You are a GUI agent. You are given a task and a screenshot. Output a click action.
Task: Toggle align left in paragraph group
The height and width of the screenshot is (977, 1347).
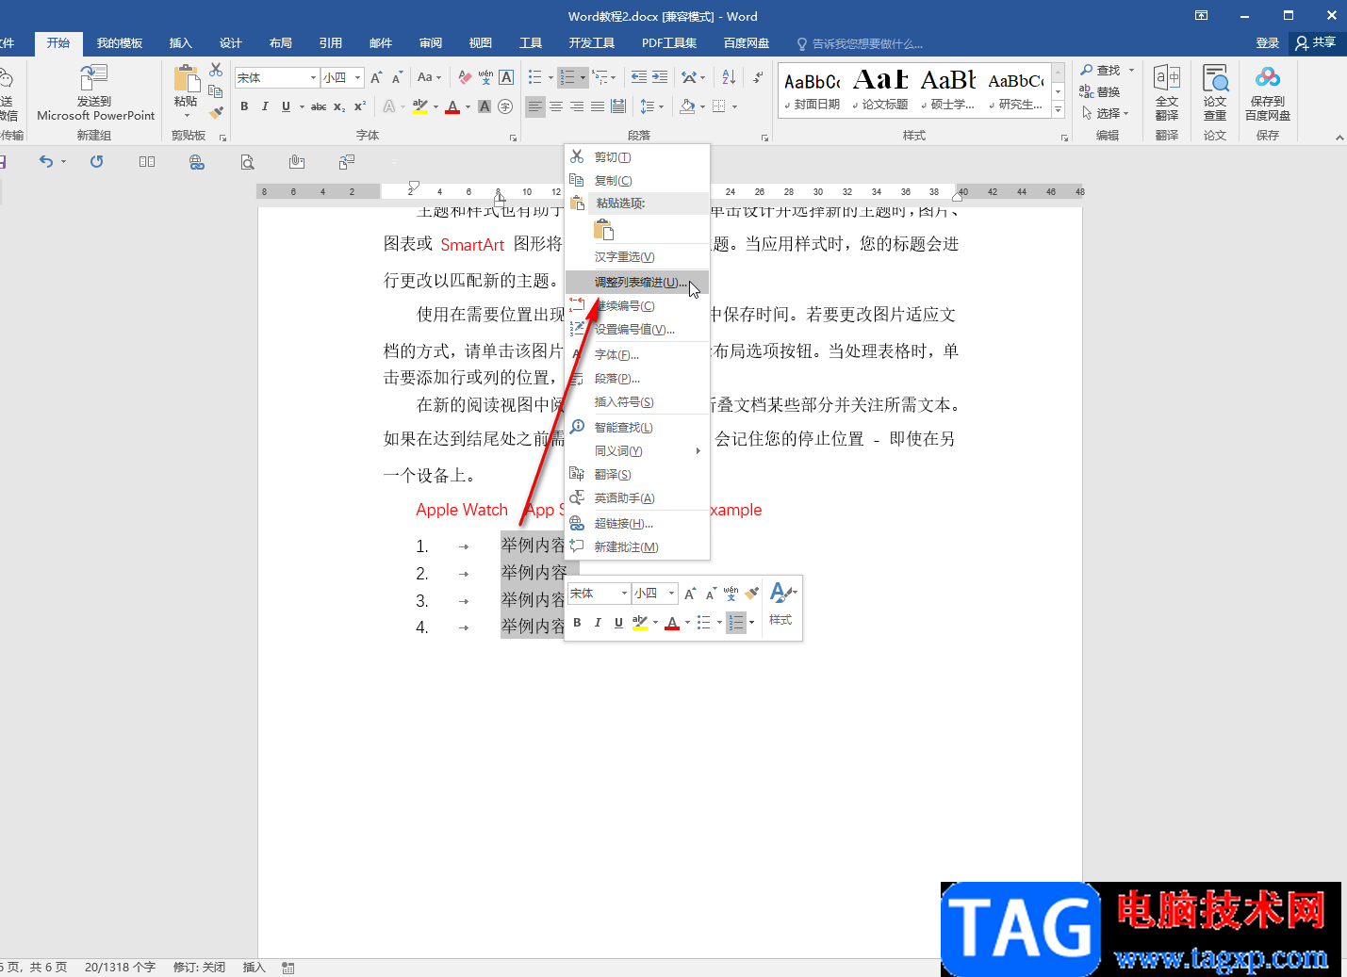tap(535, 106)
